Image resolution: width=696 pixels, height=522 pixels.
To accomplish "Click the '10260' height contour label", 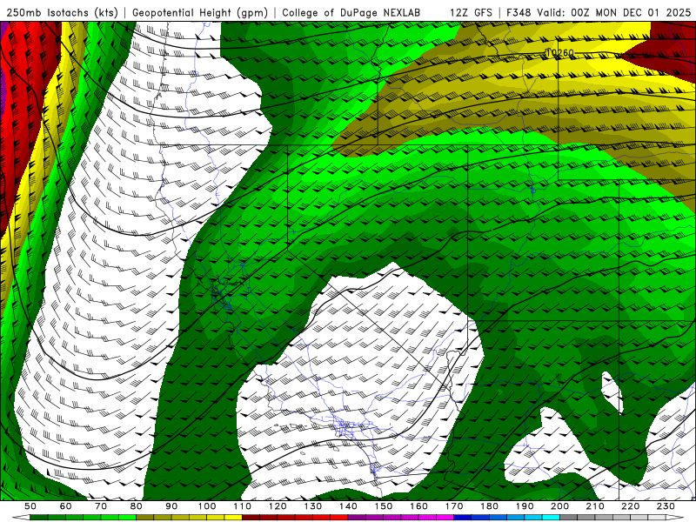I will (559, 53).
